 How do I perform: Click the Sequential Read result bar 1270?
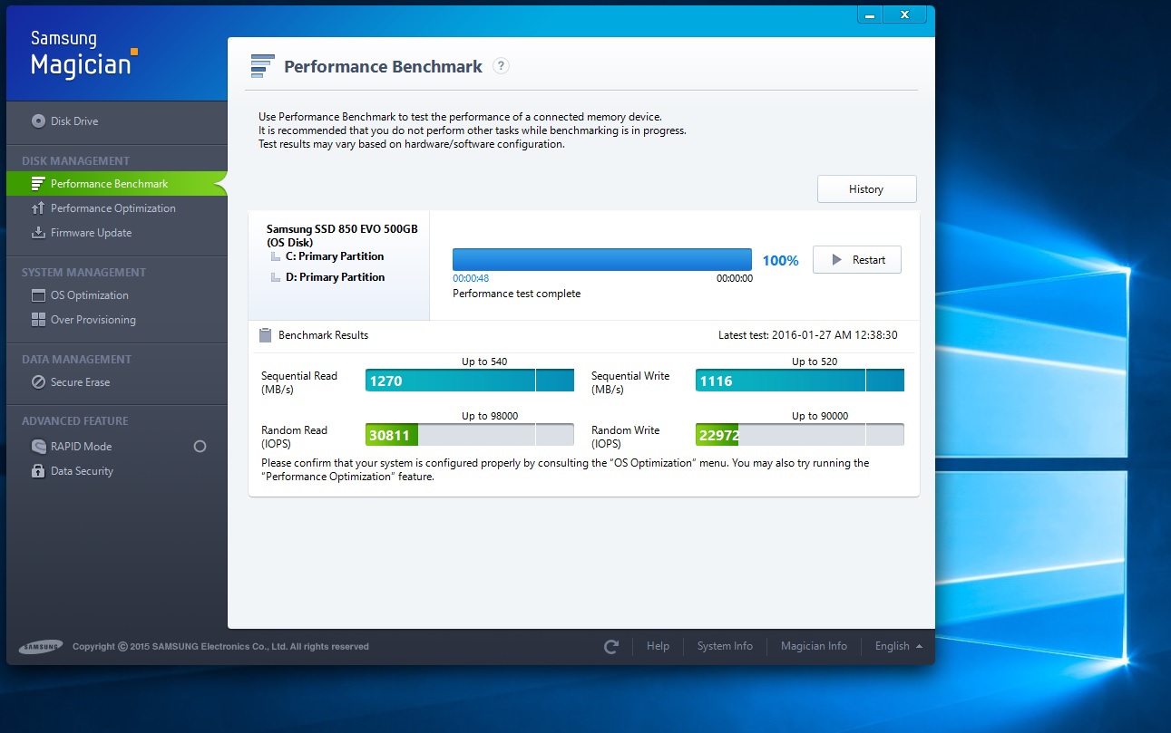click(x=470, y=381)
